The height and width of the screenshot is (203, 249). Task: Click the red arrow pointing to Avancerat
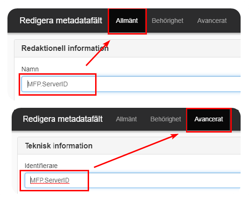tap(136, 151)
